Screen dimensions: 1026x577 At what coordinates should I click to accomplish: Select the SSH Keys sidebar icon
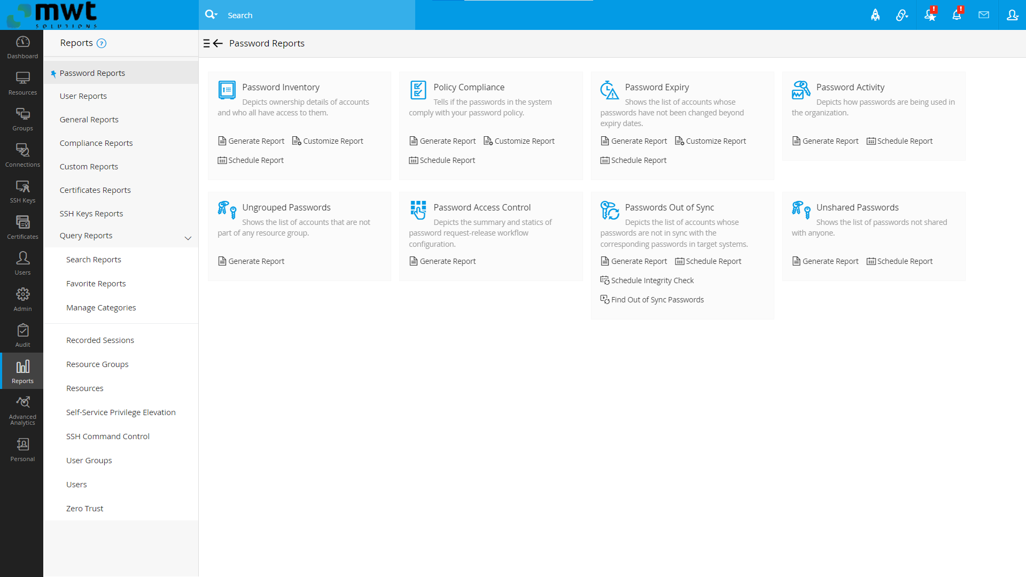22,191
